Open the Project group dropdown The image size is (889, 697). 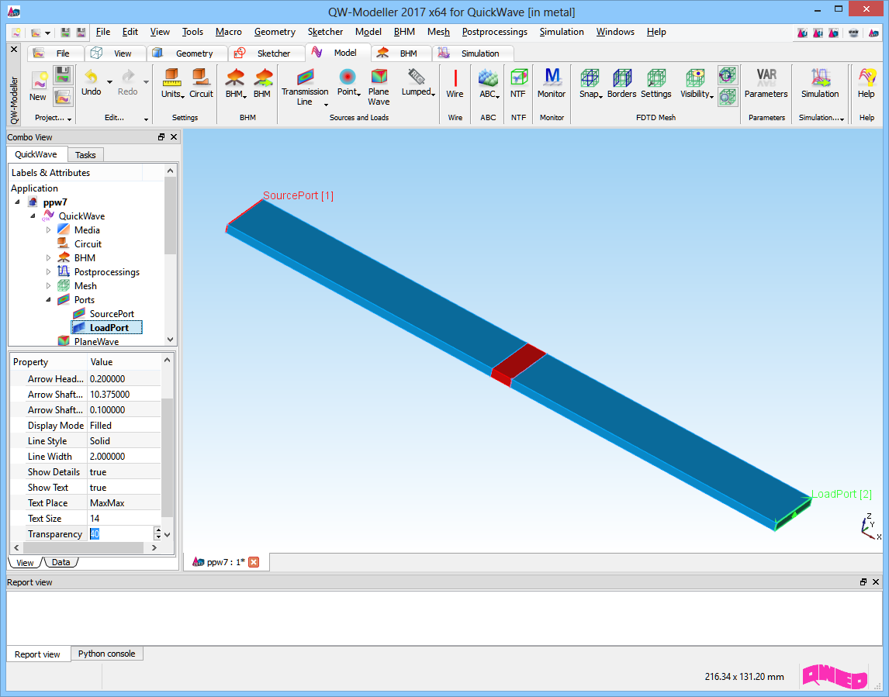(x=69, y=119)
